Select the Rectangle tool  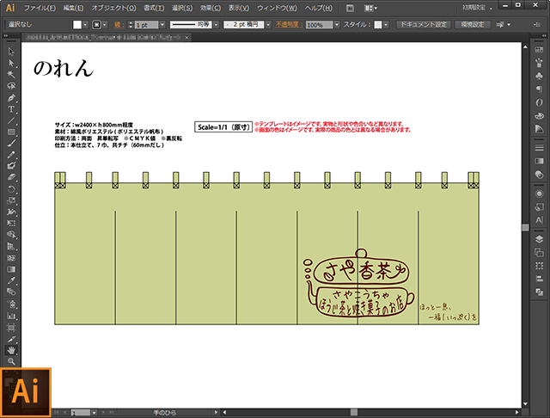coord(12,132)
